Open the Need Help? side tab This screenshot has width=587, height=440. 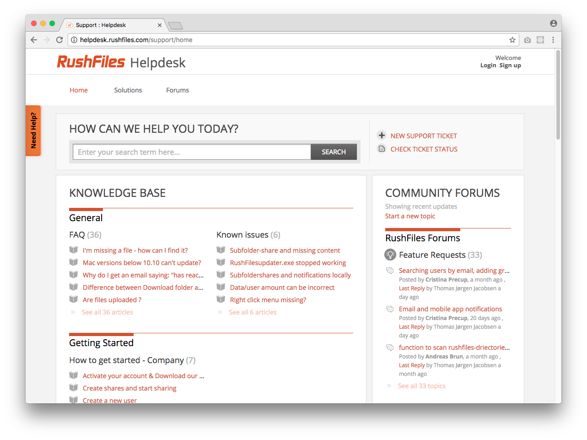(x=33, y=131)
